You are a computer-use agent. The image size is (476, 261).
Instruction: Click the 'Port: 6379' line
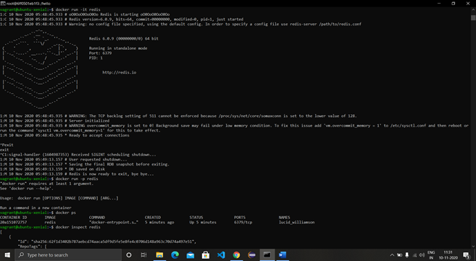click(100, 53)
